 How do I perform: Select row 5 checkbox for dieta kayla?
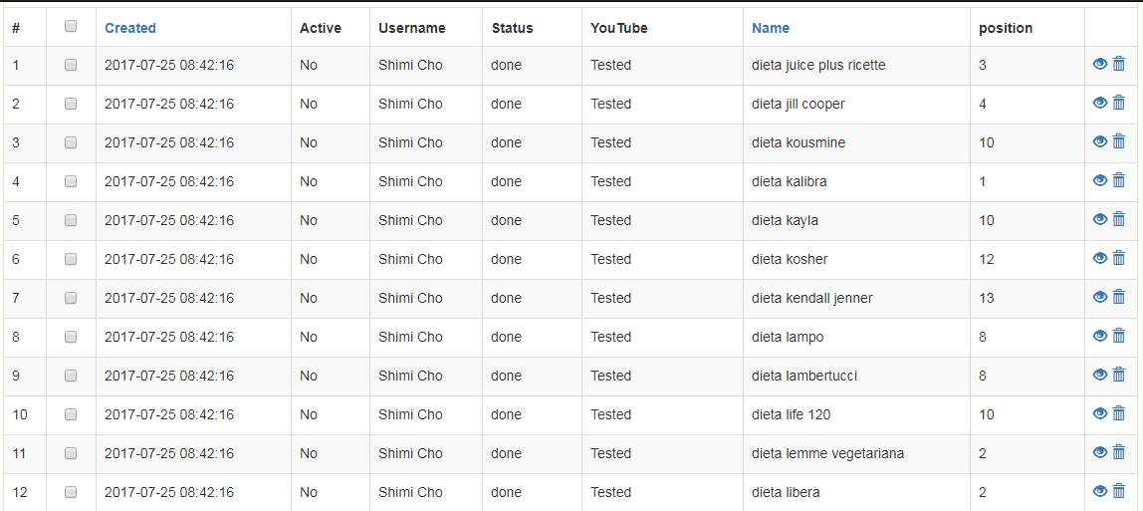[x=71, y=219]
